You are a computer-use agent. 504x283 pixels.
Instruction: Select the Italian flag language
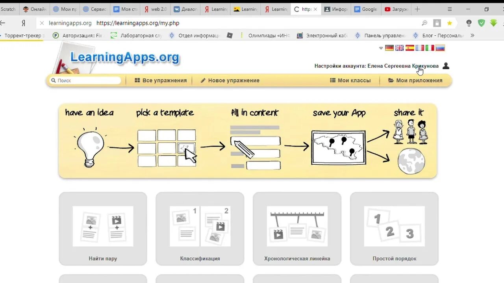point(430,48)
